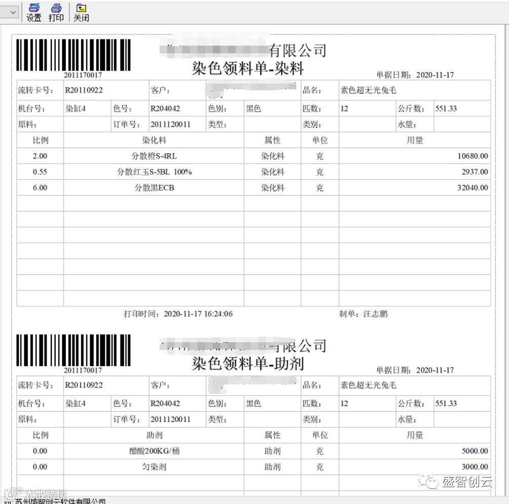
Task: Open the dropdown arrow left of 设置
Action: tap(13, 12)
